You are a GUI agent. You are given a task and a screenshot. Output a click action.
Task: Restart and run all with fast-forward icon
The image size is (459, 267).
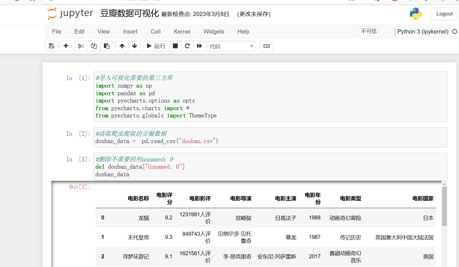click(199, 46)
